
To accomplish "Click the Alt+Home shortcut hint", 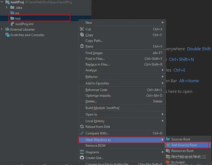I will pyautogui.click(x=189, y=81).
